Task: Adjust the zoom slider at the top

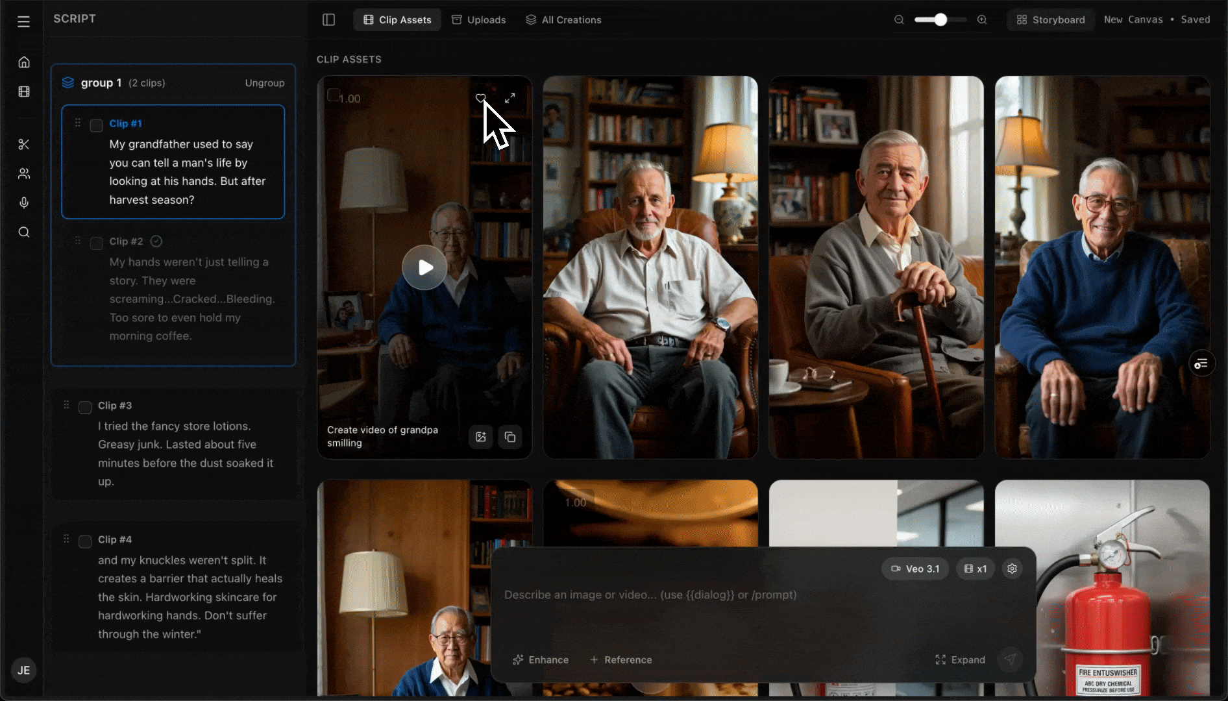Action: pos(939,19)
